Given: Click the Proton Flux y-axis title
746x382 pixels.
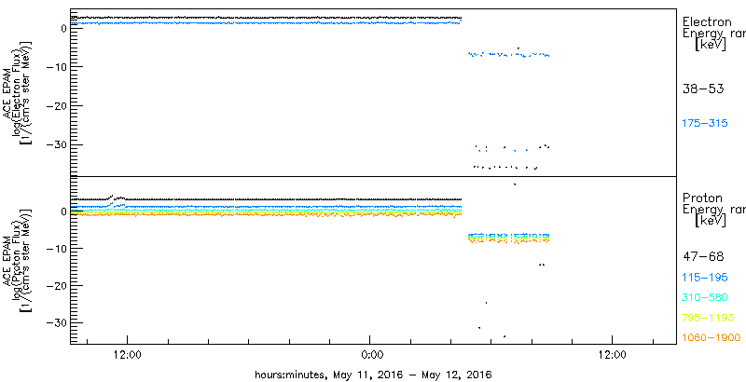Looking at the screenshot, I should click(18, 261).
